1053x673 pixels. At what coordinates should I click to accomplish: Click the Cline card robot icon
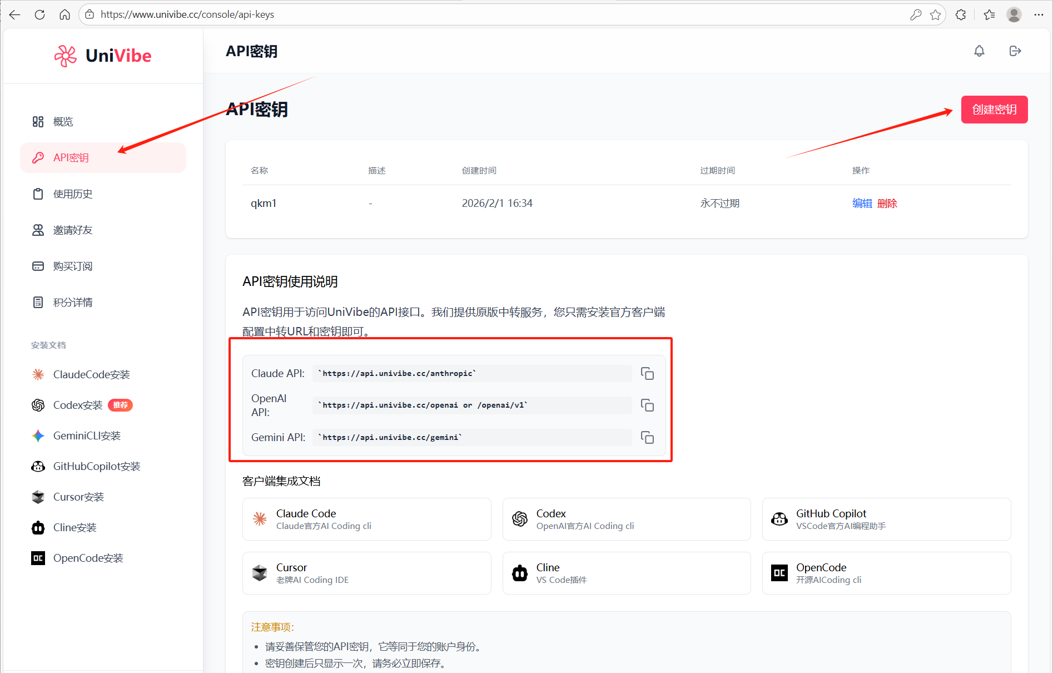click(520, 573)
